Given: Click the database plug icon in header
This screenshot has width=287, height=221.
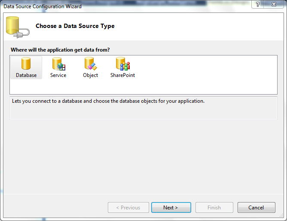Looking at the screenshot, I should (18, 27).
